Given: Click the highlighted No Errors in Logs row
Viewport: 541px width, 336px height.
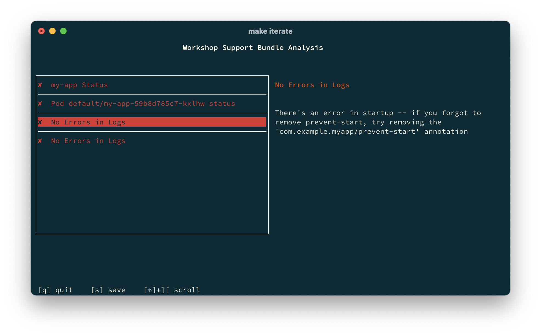Looking at the screenshot, I should click(151, 122).
